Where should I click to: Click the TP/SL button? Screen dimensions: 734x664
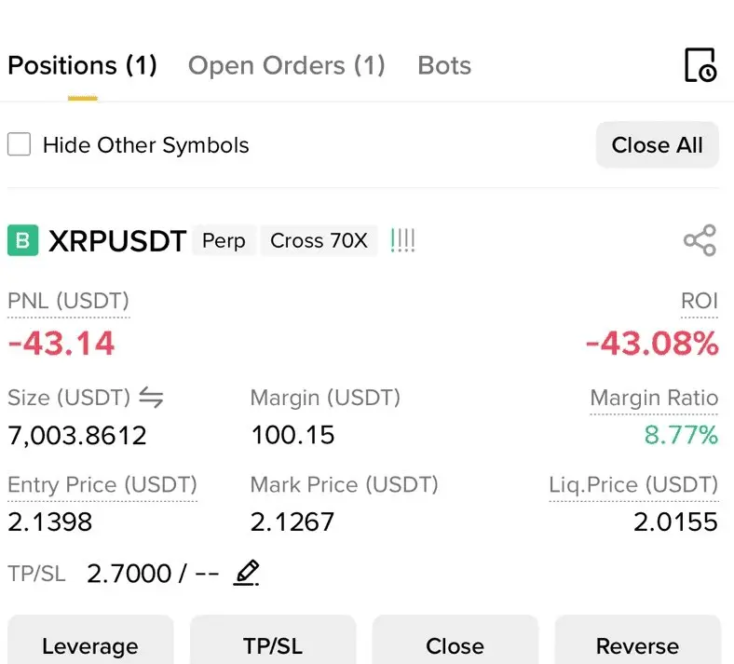pos(273,641)
